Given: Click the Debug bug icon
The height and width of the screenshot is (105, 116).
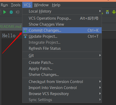Looking at the screenshot, I should click(11, 12).
